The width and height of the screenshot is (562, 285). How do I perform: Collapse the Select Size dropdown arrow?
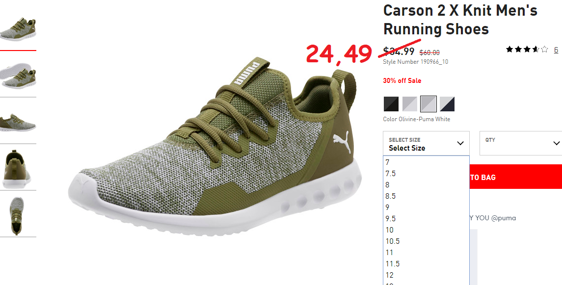pyautogui.click(x=460, y=143)
